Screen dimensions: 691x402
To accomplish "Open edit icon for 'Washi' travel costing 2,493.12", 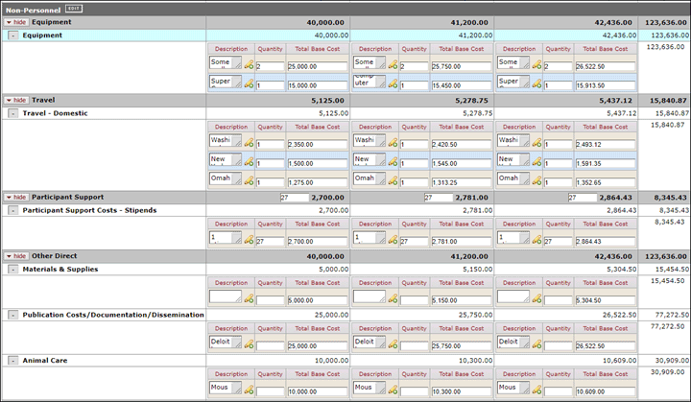I will click(536, 143).
